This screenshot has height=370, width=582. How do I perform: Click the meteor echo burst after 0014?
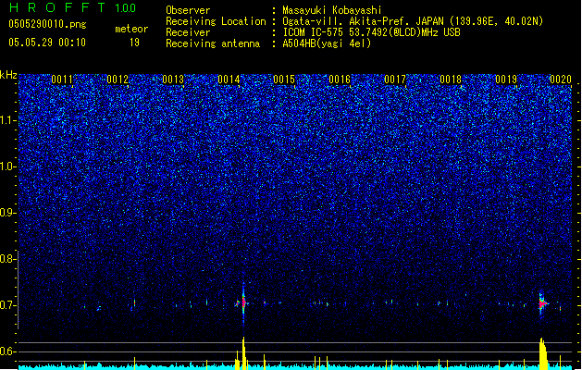243,302
